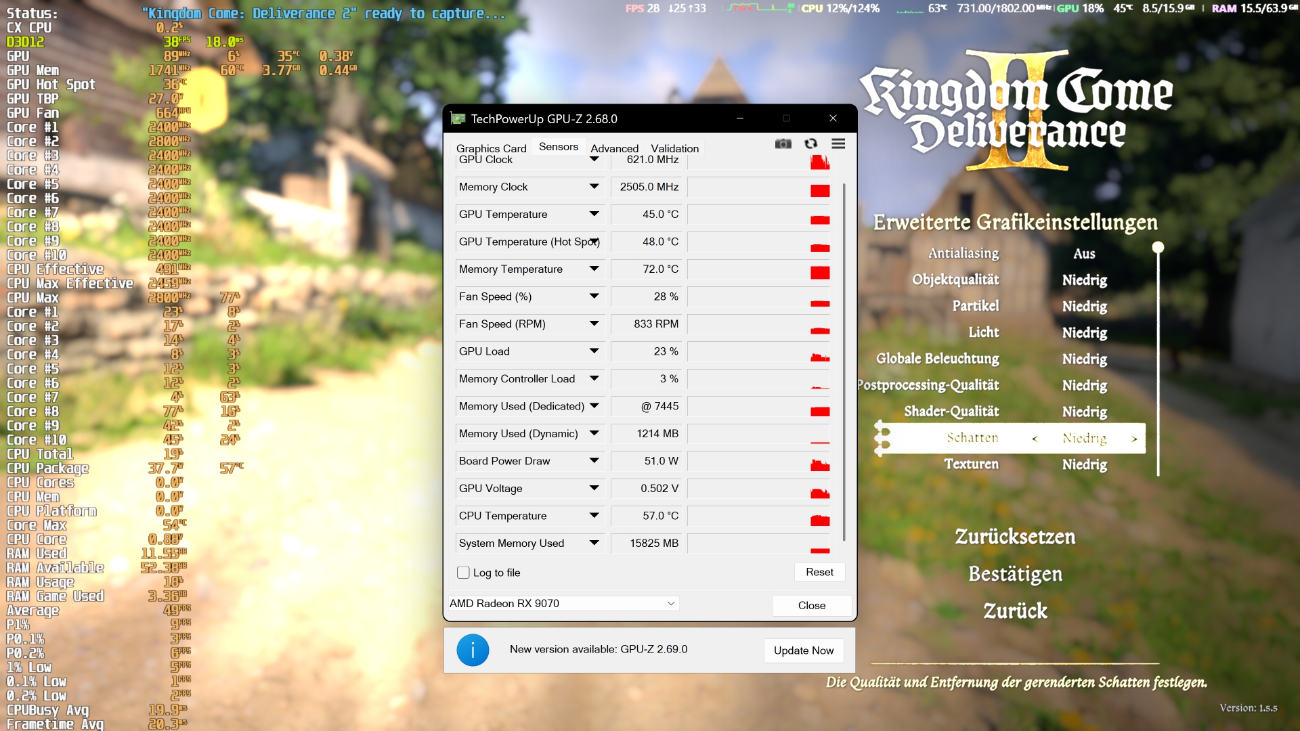Select the Licht setting in game menu
Viewport: 1300px width, 731px height.
(984, 332)
